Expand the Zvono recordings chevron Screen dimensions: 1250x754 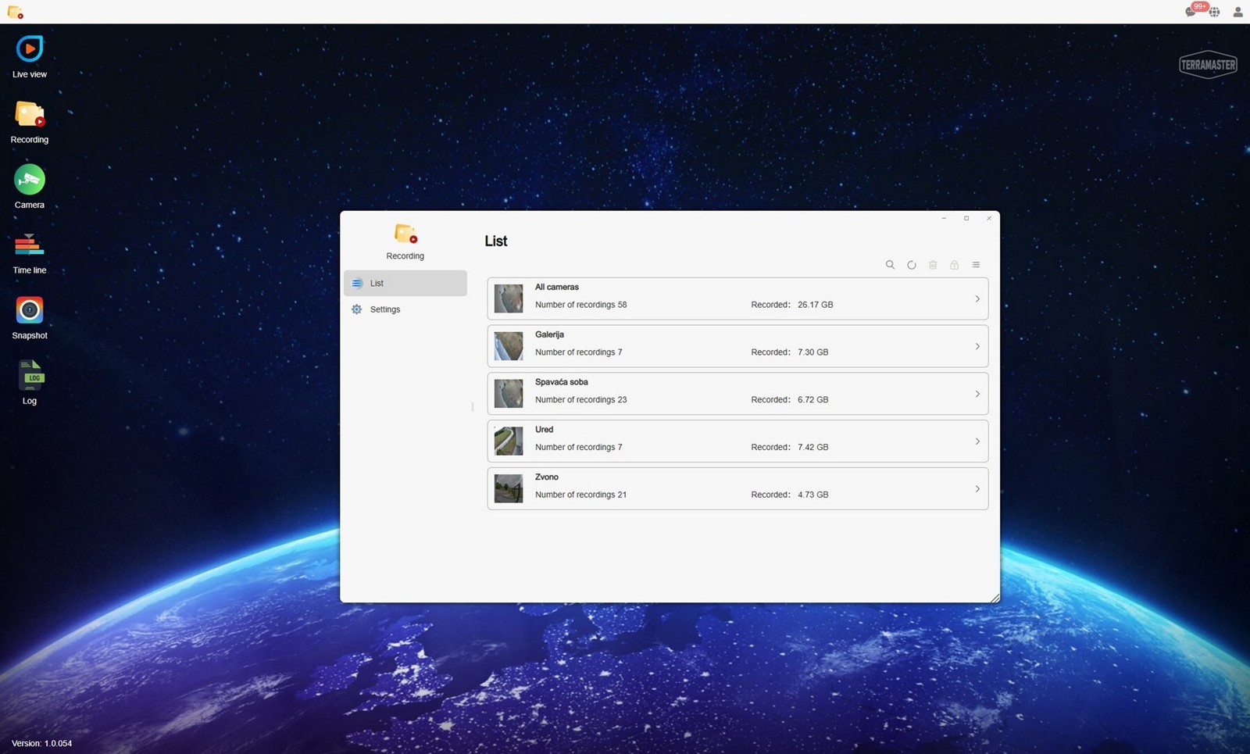977,489
